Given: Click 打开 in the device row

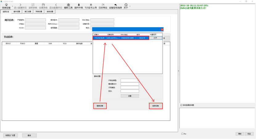Looking at the screenshot, I should [x=155, y=38].
